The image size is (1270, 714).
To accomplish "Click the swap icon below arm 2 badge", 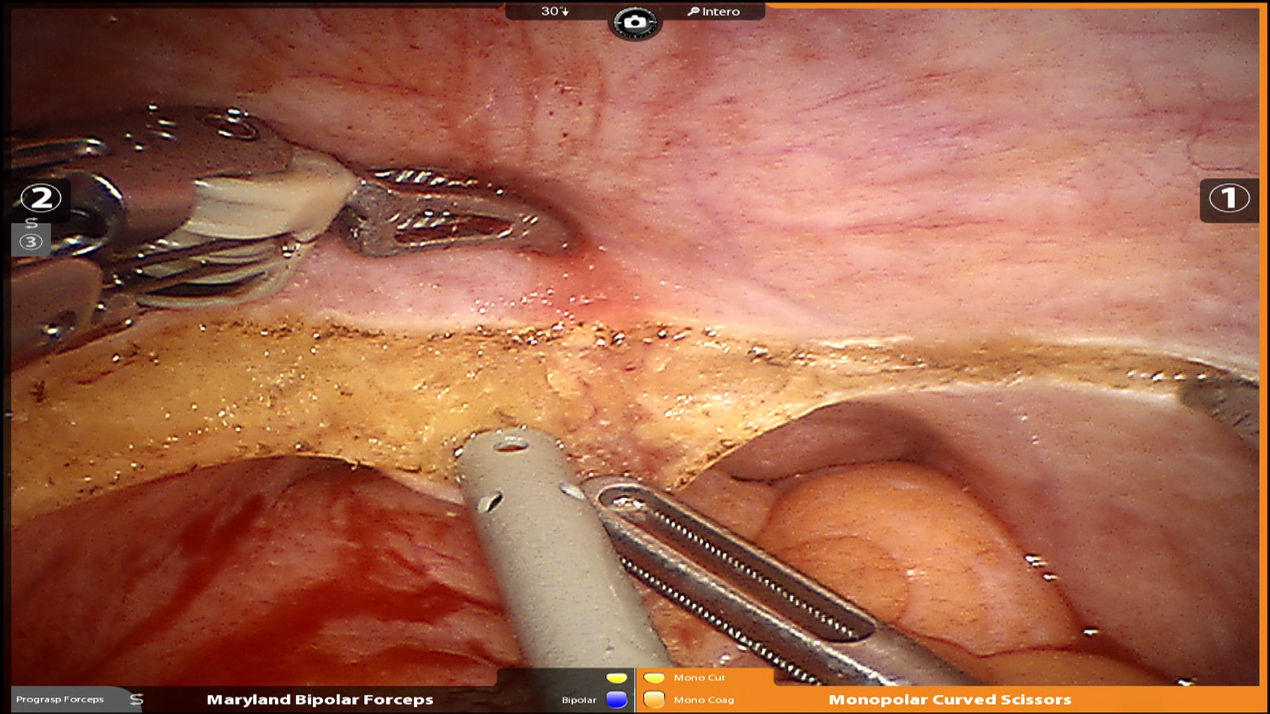I will tap(31, 223).
